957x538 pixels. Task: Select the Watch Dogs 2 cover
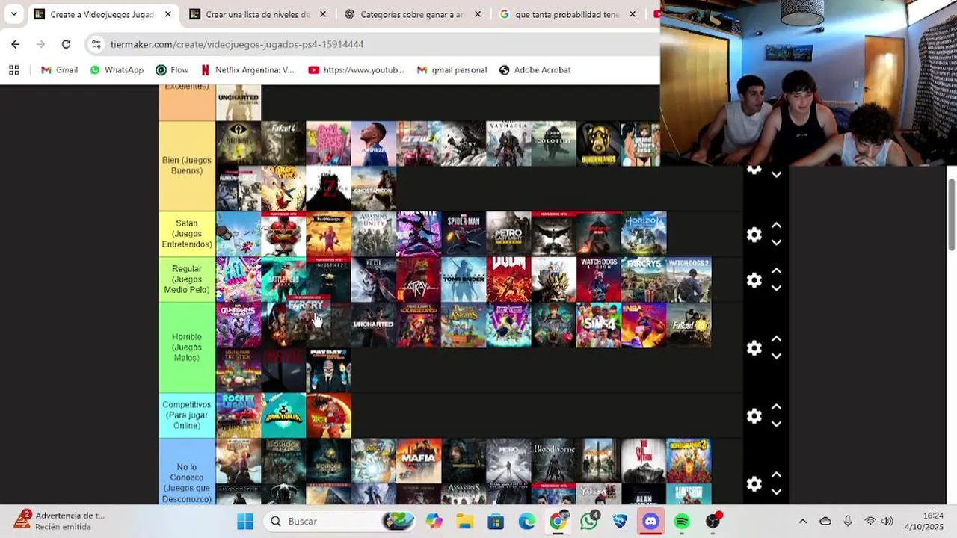click(x=689, y=279)
